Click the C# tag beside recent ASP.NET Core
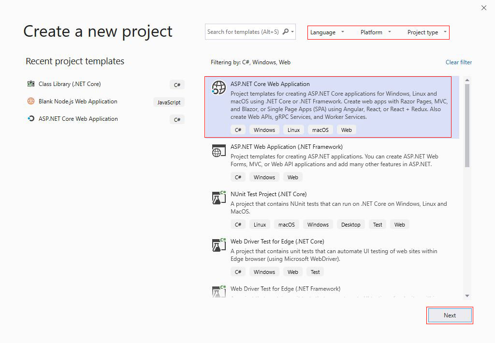 coord(177,120)
